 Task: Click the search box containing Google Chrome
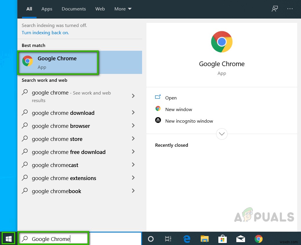click(x=58, y=239)
